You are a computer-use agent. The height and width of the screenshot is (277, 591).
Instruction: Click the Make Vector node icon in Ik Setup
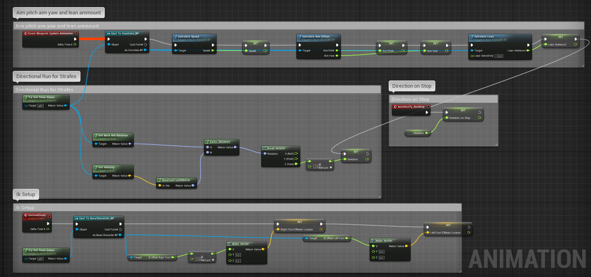coord(229,244)
